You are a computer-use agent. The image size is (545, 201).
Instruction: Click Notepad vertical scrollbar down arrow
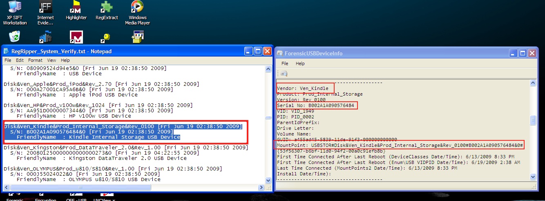tap(268, 180)
